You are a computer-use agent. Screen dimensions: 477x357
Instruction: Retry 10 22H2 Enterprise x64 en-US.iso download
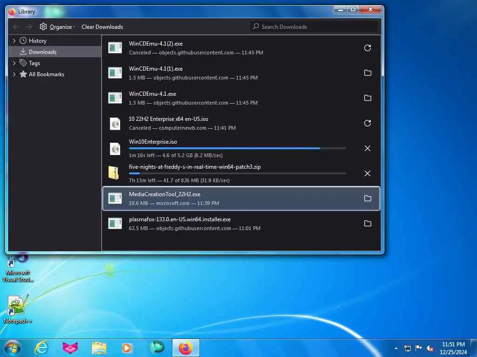pyautogui.click(x=368, y=123)
